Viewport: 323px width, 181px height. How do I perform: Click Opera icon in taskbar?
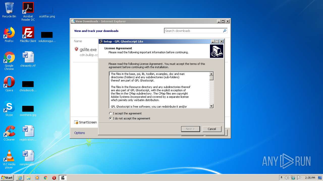click(x=54, y=178)
